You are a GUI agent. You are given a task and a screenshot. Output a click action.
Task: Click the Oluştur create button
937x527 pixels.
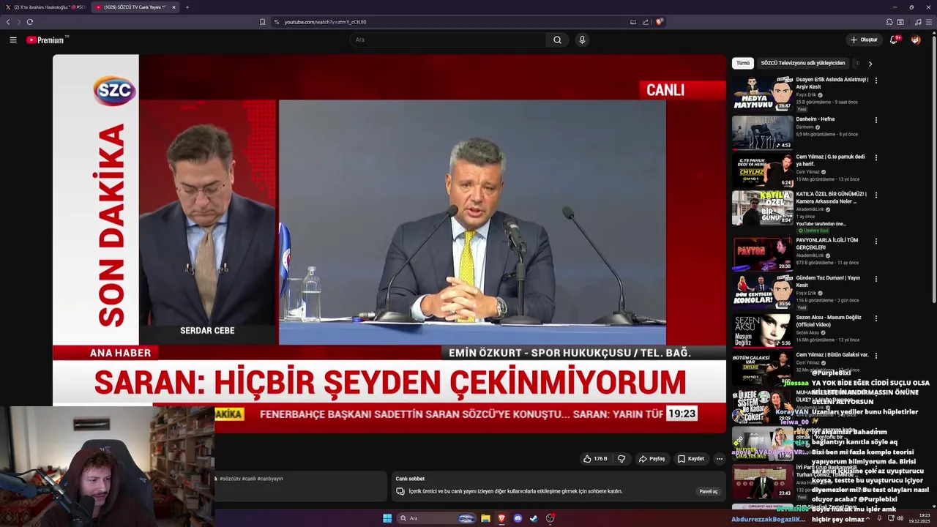(864, 40)
